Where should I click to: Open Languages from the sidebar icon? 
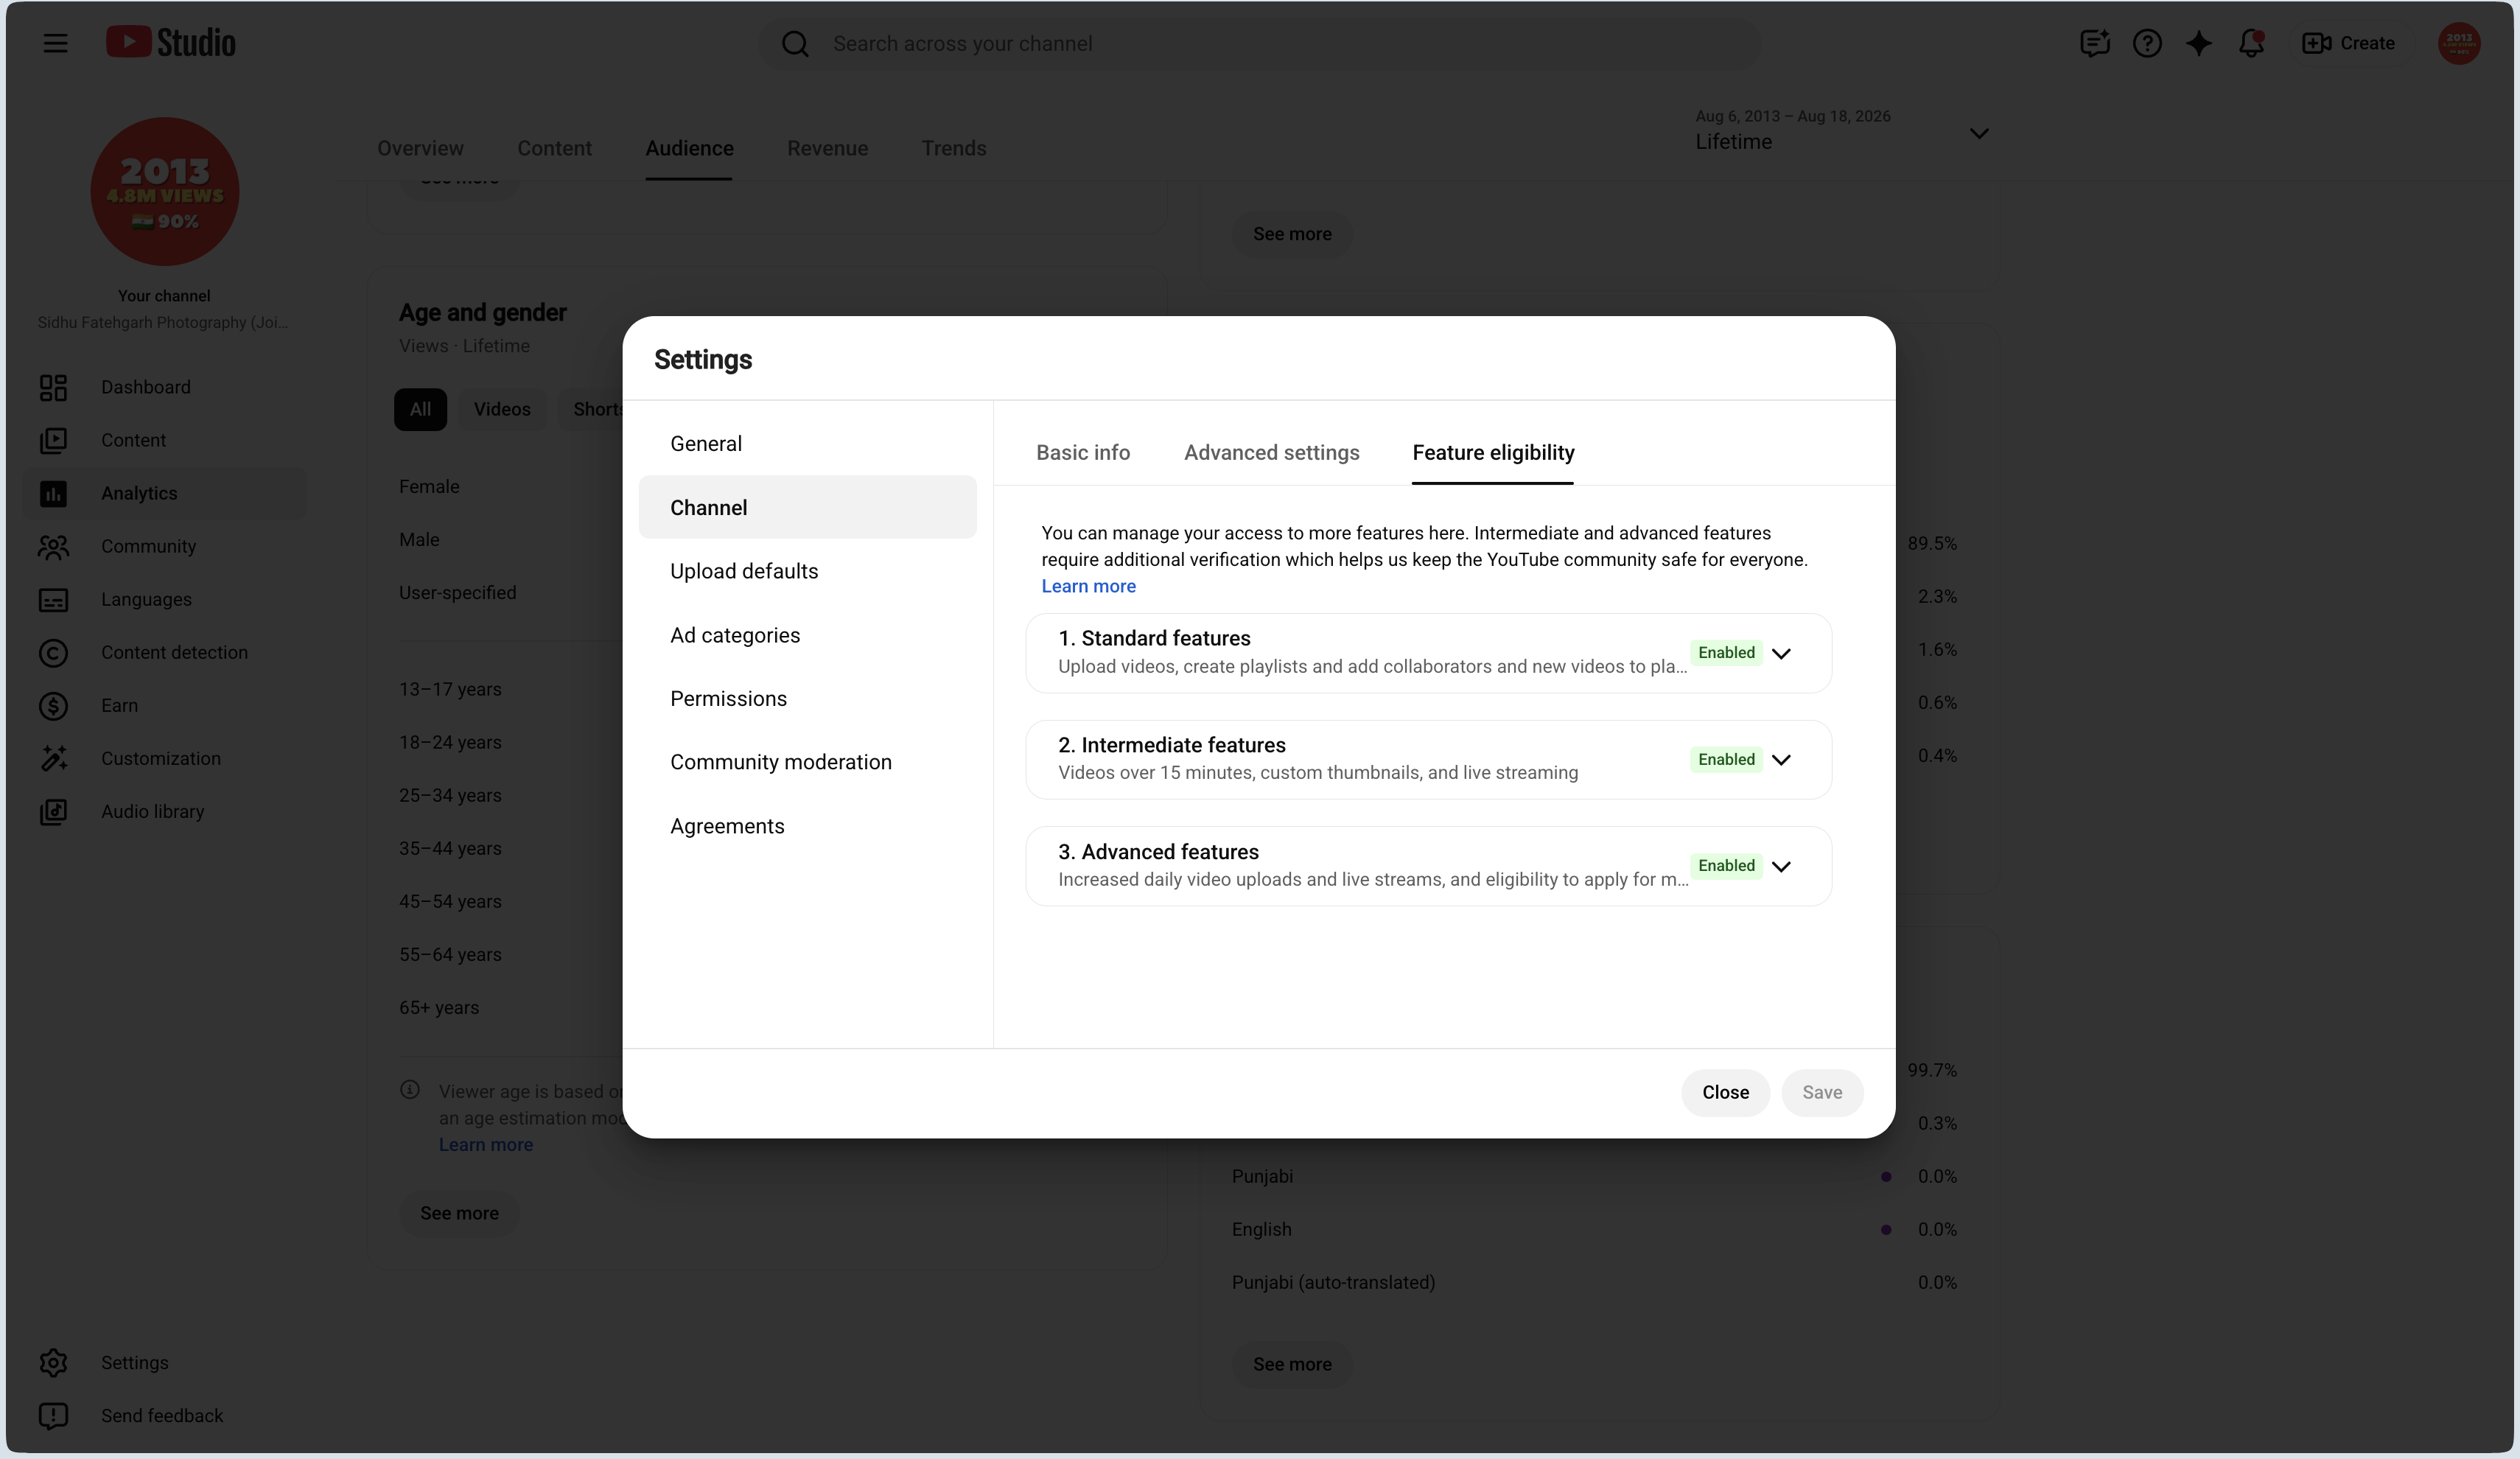(53, 599)
